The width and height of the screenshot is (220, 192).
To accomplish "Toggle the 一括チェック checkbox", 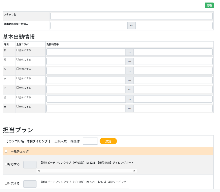I will 6,151.
